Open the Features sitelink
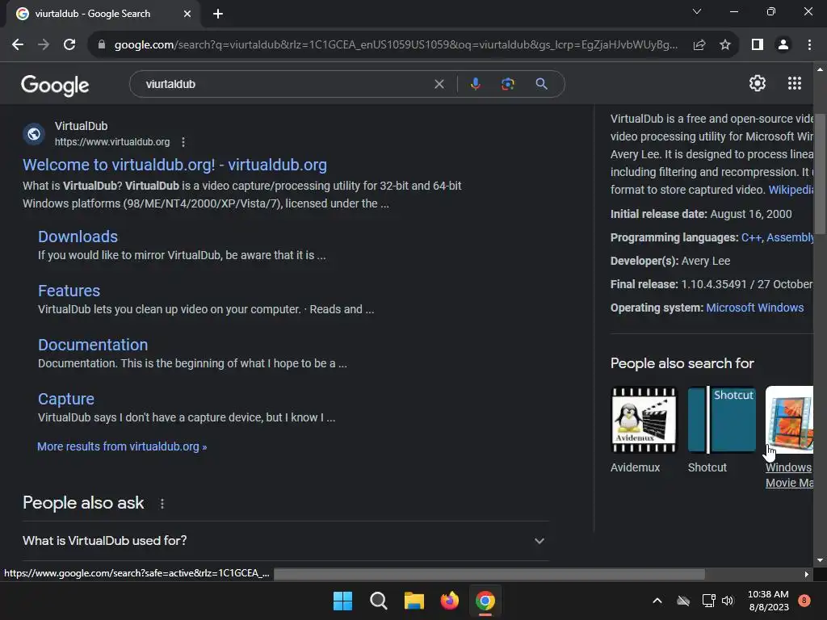The image size is (827, 620). (69, 291)
